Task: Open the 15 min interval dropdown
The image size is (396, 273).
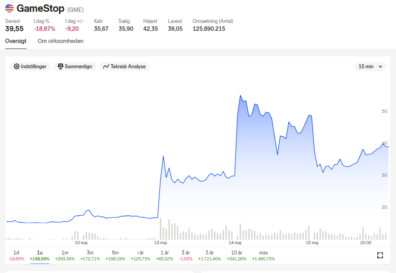Action: click(x=370, y=67)
